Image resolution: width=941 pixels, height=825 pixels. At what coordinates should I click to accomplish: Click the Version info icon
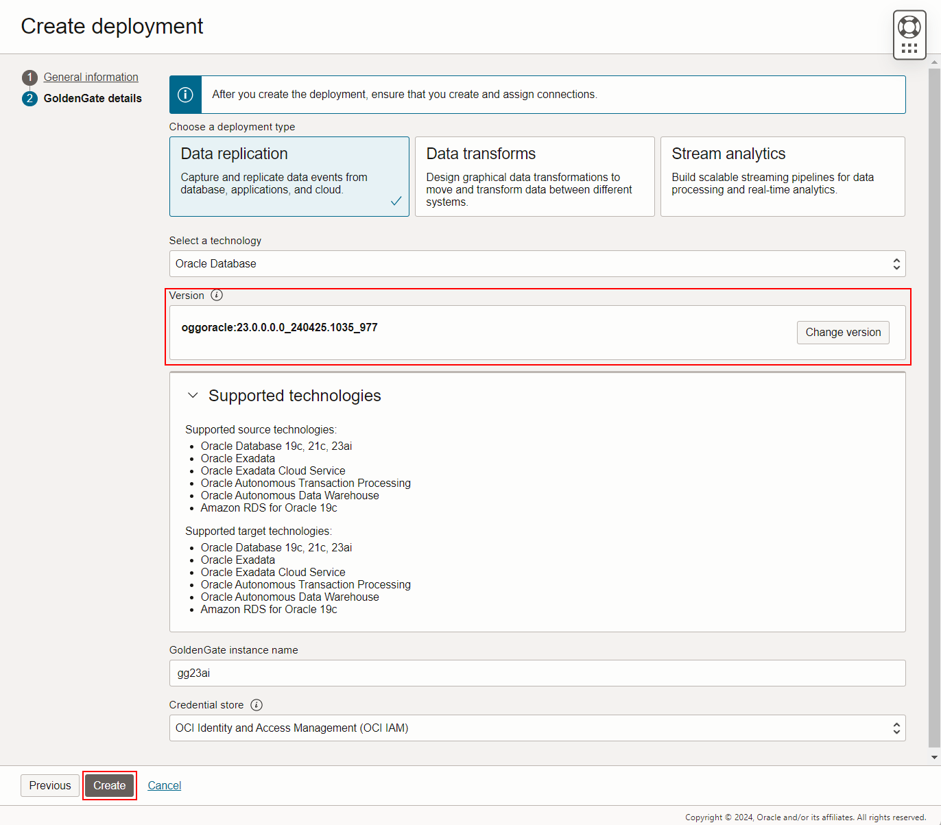[217, 295]
